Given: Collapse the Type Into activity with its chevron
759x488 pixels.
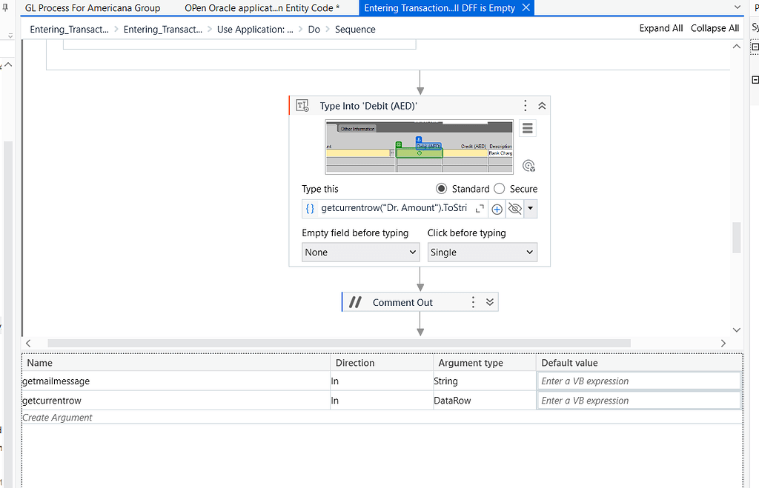Looking at the screenshot, I should [x=541, y=105].
